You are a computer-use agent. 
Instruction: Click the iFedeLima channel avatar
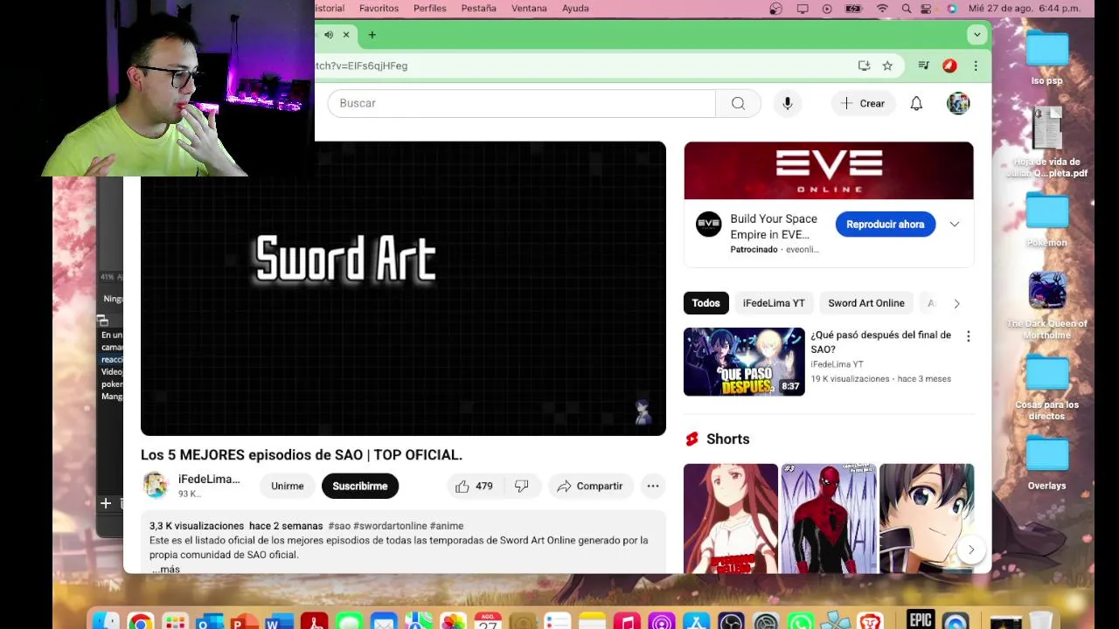pyautogui.click(x=156, y=486)
